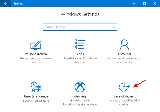The width and height of the screenshot is (160, 112).
Task: Open the Gaming category title
Action: pyautogui.click(x=80, y=96)
